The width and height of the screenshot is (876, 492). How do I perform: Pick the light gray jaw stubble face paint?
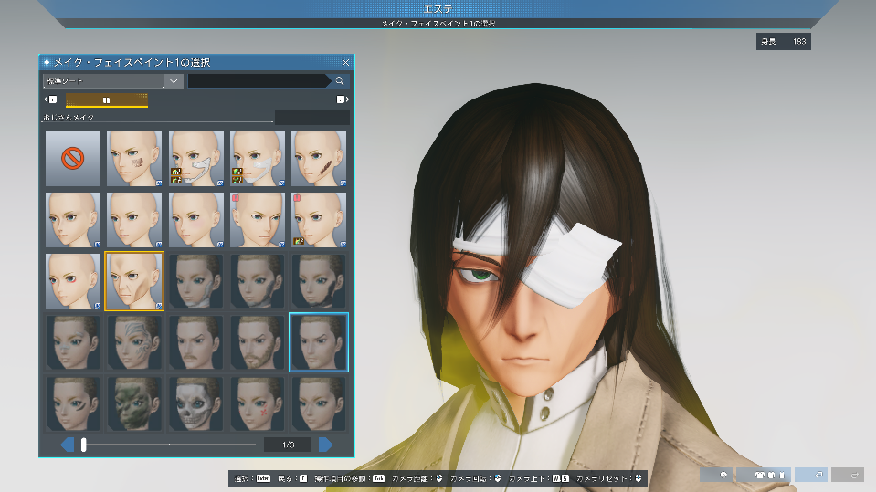tap(195, 281)
